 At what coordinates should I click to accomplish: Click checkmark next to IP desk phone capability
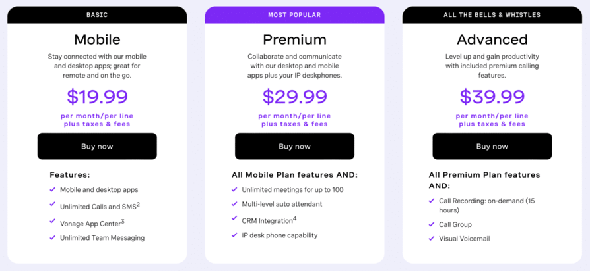tap(234, 235)
